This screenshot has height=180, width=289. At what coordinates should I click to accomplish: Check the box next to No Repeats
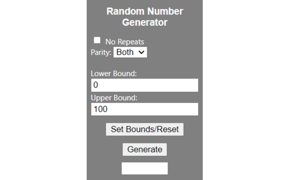coord(97,40)
